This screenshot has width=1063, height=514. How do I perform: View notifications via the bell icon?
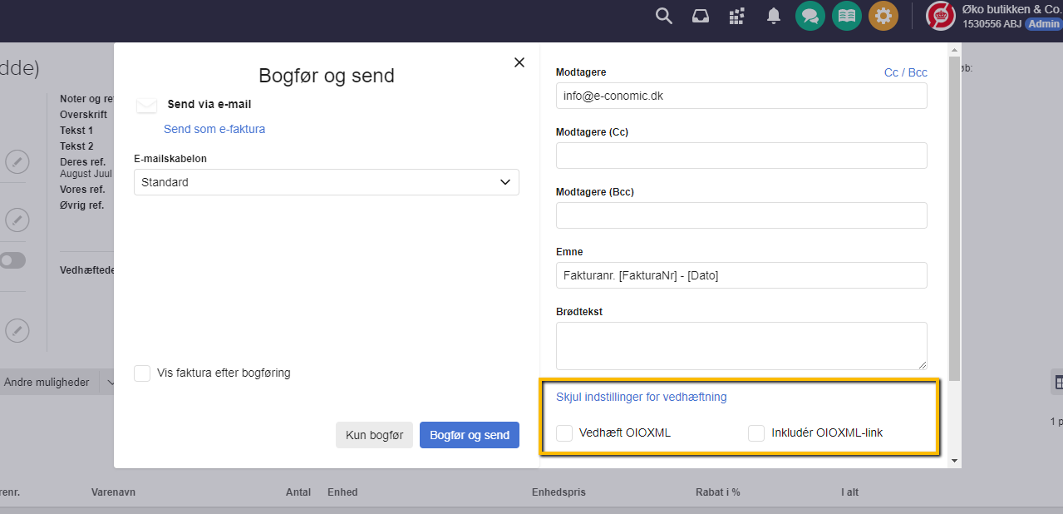coord(773,16)
